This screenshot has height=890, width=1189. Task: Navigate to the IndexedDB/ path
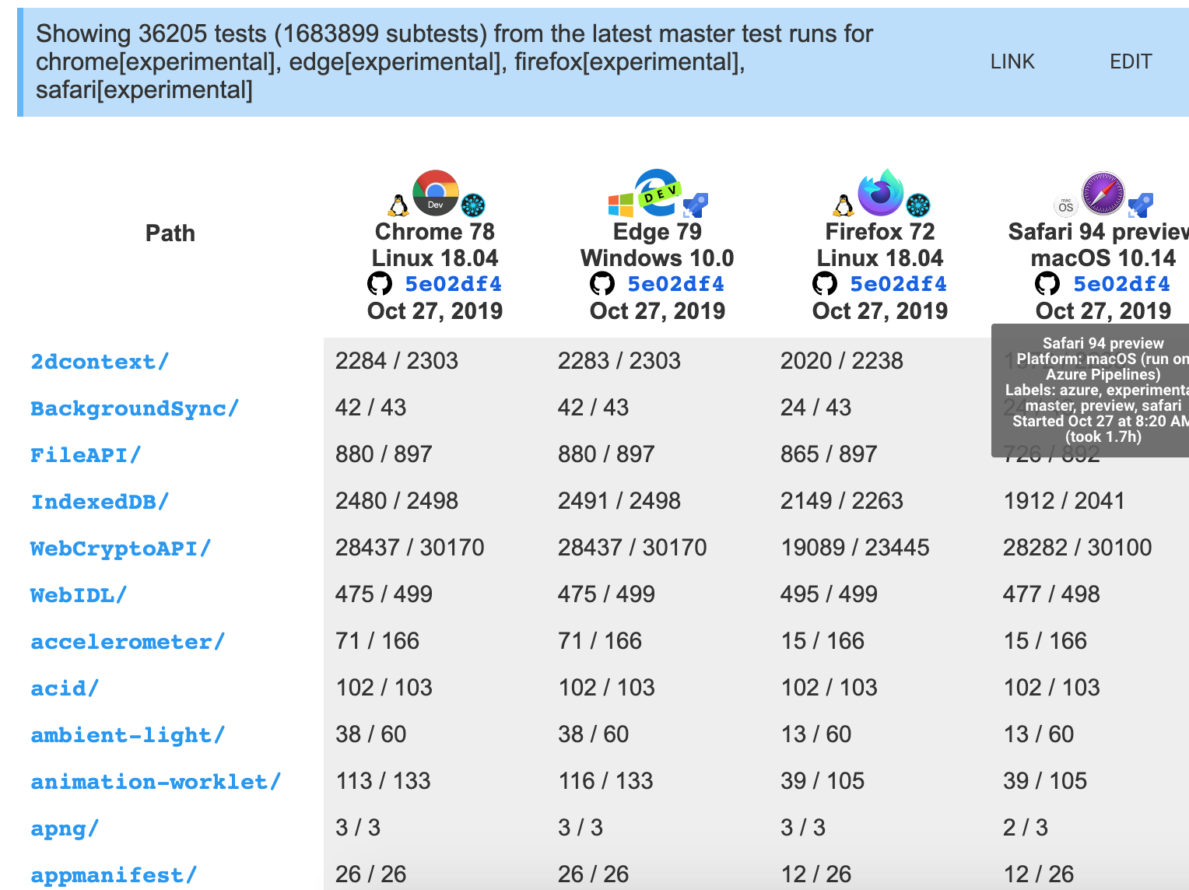[x=100, y=502]
